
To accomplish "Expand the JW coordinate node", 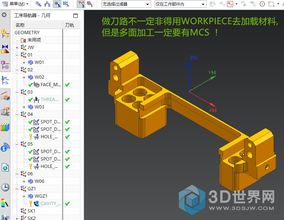I will 17,48.
